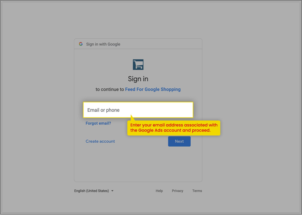The image size is (302, 215).
Task: Click the Create account link
Action: coord(100,141)
